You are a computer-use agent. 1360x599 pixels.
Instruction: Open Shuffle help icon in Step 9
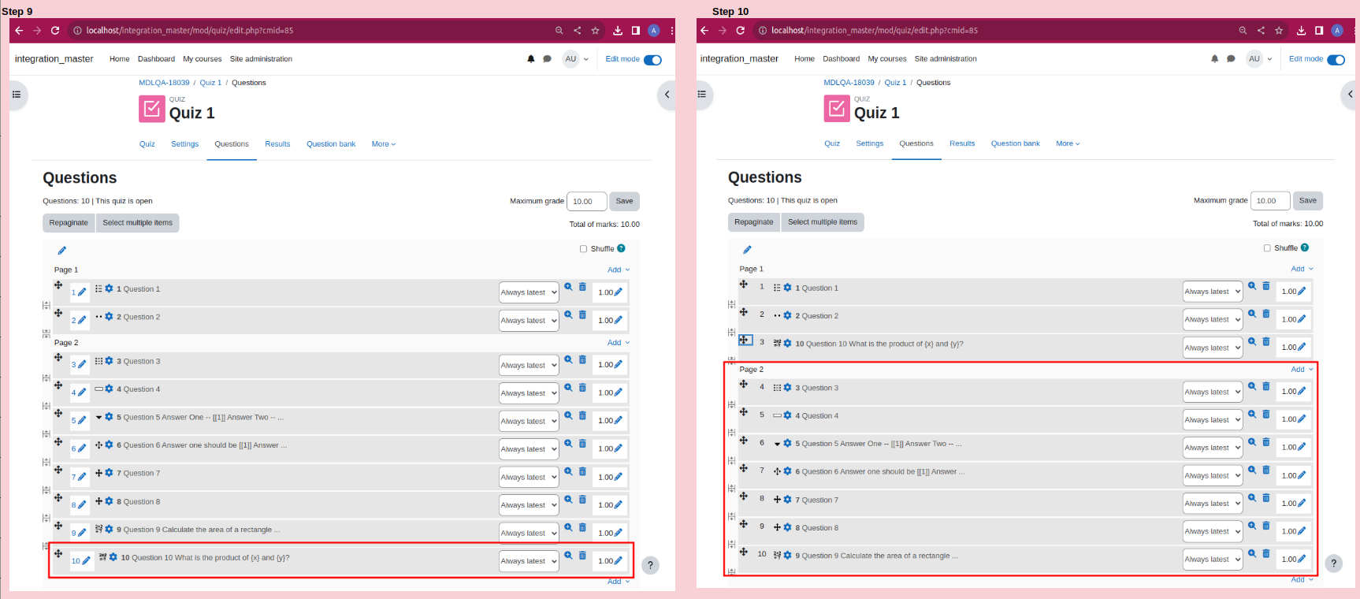[621, 248]
